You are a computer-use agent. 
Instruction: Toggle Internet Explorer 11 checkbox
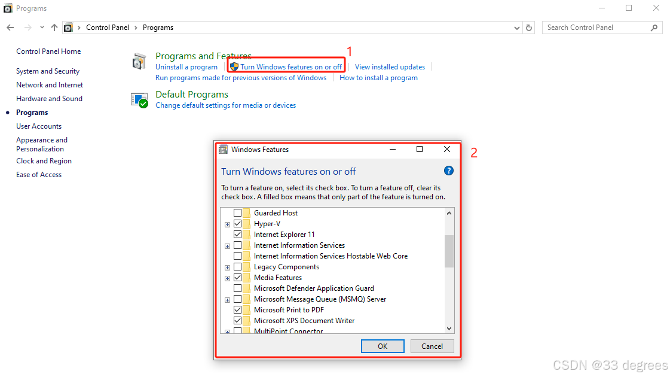[x=237, y=234]
